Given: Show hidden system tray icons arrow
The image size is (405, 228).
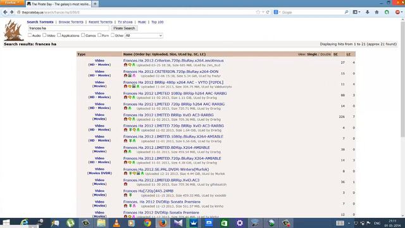Looking at the screenshot, I should [349, 223].
